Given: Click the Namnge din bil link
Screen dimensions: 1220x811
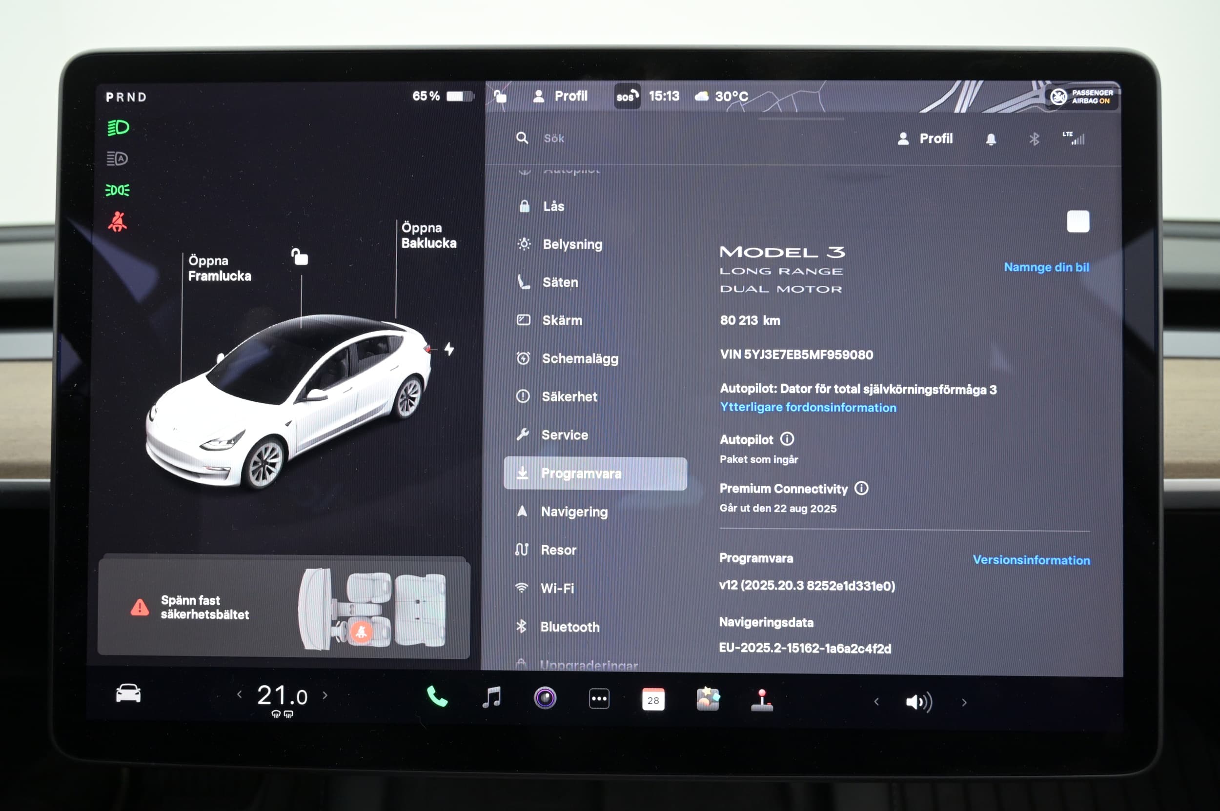Looking at the screenshot, I should [x=1046, y=267].
